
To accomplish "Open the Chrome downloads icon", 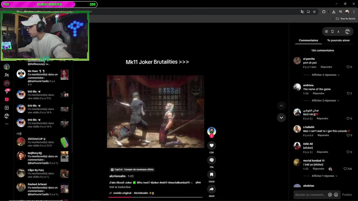I will (334, 12).
